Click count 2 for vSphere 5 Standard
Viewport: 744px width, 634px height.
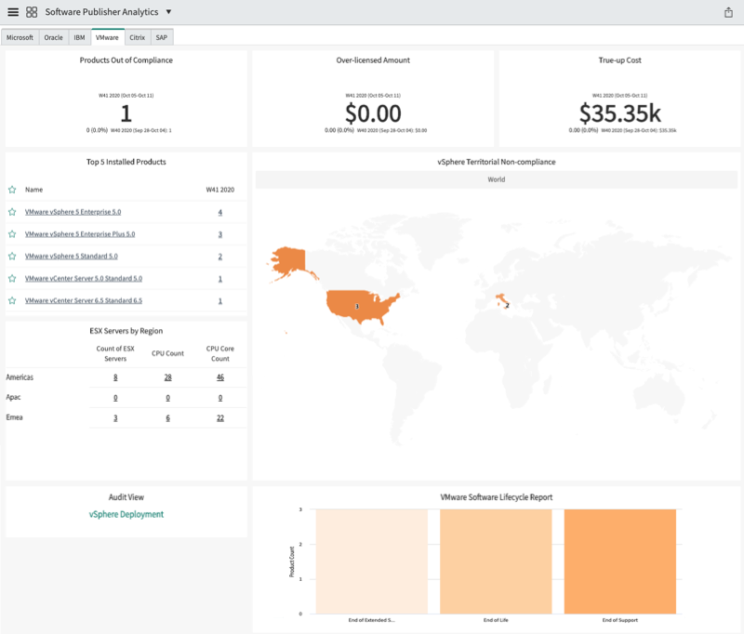click(220, 257)
